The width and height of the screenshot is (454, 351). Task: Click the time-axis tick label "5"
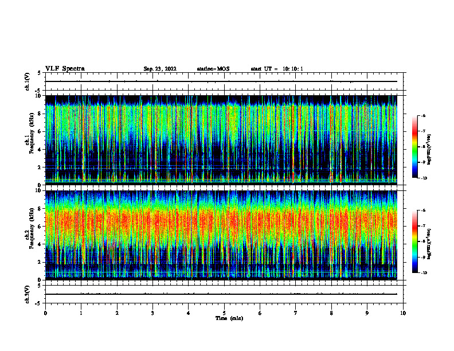224,313
